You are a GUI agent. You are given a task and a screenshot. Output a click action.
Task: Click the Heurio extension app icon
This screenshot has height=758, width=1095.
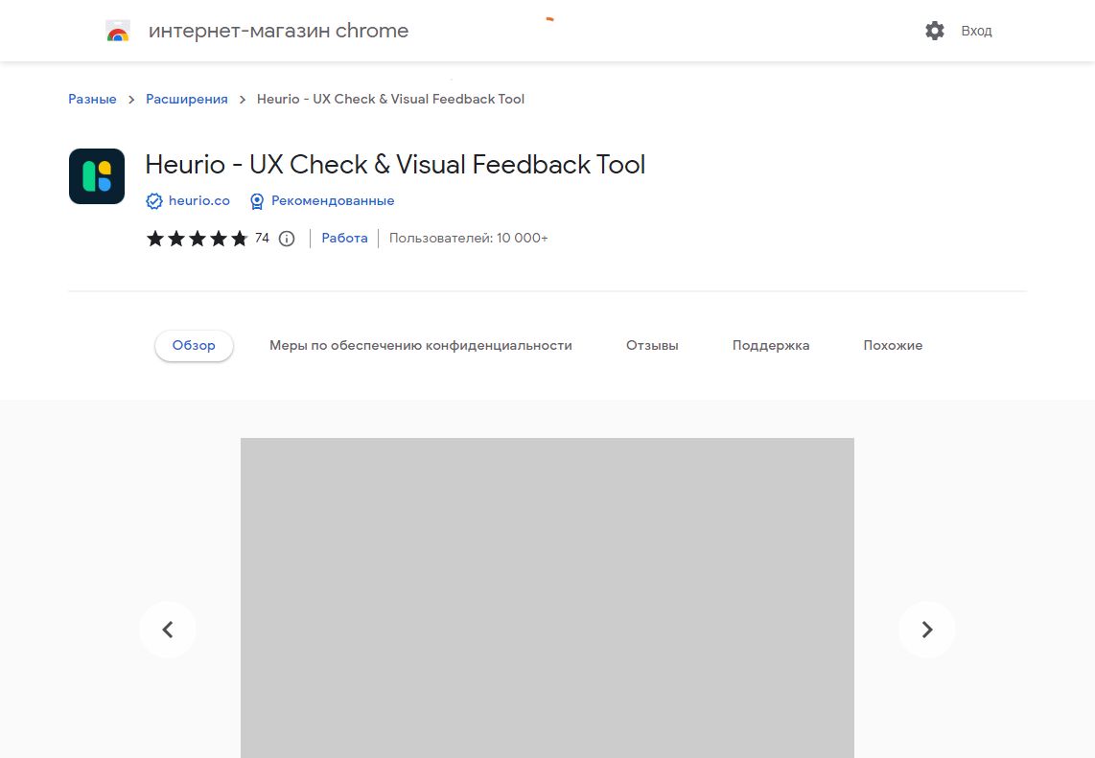point(97,176)
